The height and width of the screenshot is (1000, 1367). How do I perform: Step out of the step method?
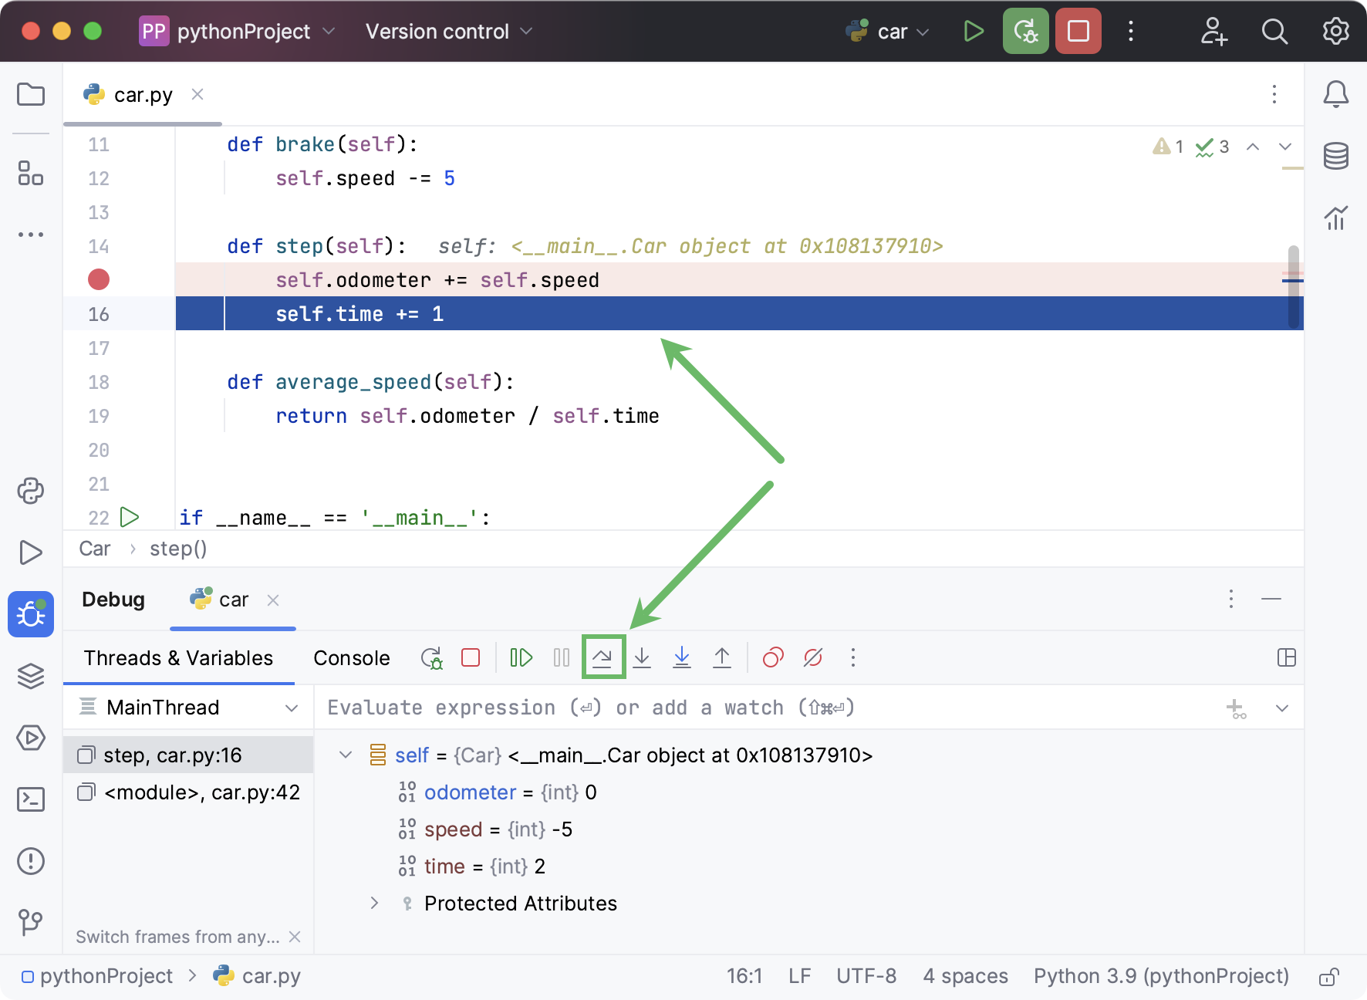click(722, 657)
